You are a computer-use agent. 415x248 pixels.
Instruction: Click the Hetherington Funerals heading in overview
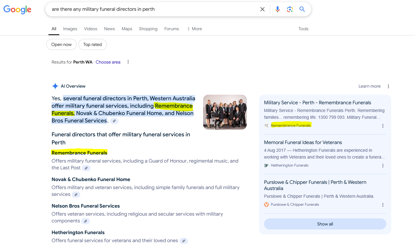pyautogui.click(x=78, y=233)
